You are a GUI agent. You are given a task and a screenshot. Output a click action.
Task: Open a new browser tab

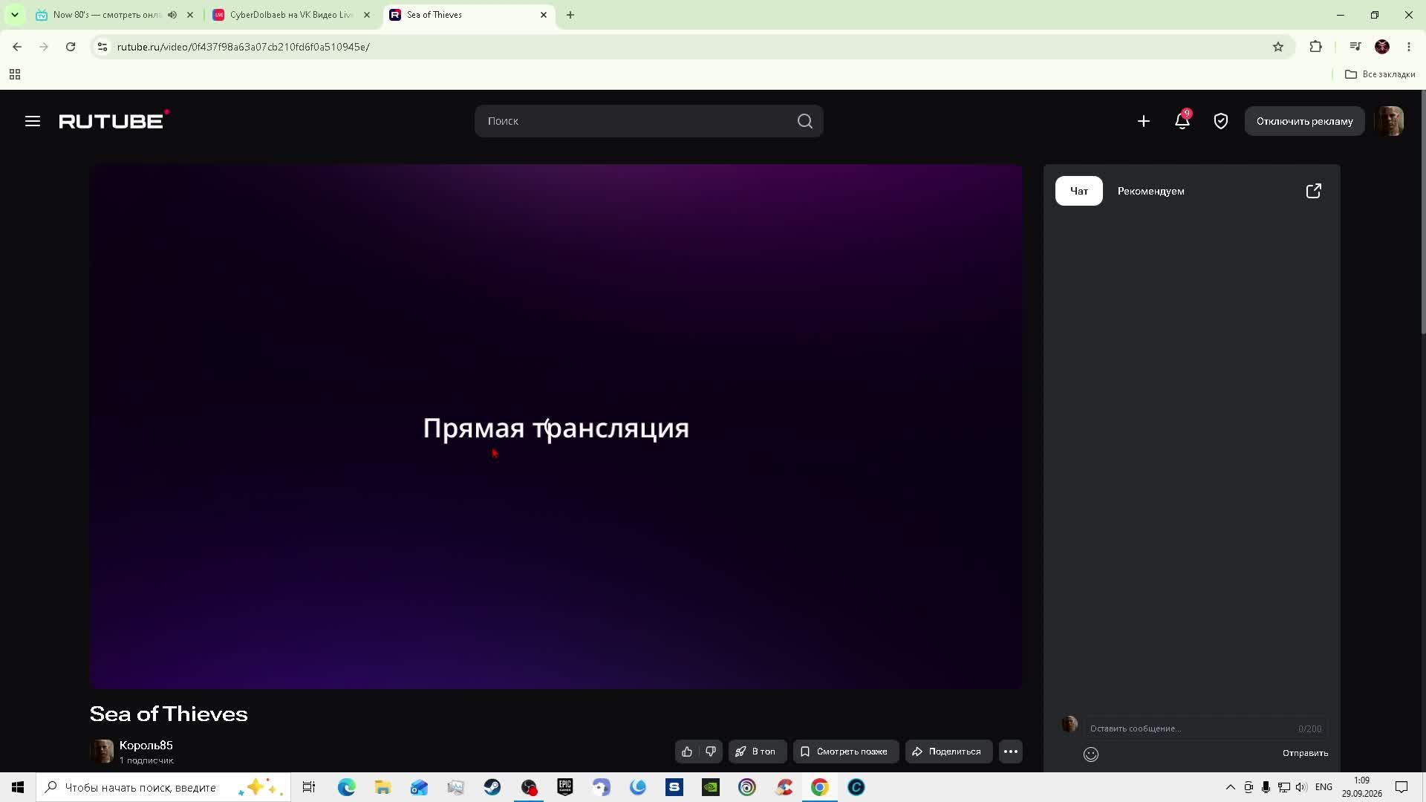(570, 15)
